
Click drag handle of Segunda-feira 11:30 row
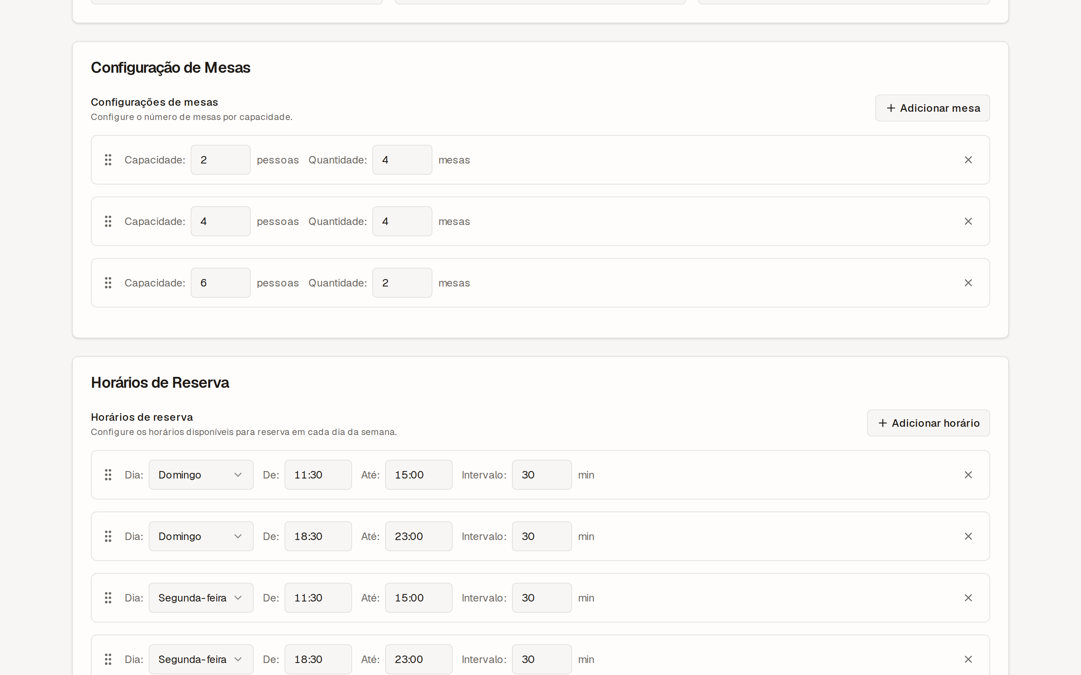tap(108, 598)
